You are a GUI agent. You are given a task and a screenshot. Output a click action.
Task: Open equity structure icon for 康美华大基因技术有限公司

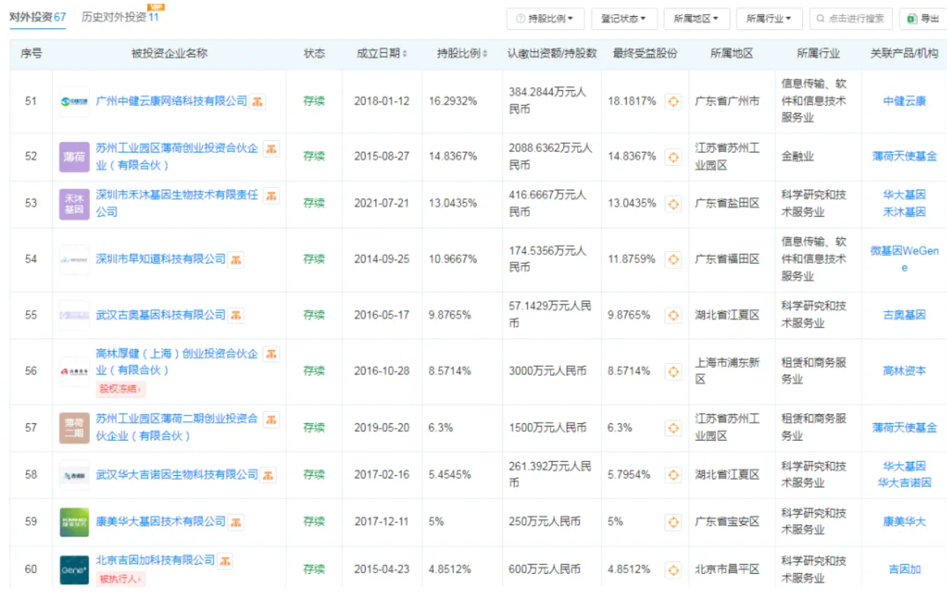point(236,522)
